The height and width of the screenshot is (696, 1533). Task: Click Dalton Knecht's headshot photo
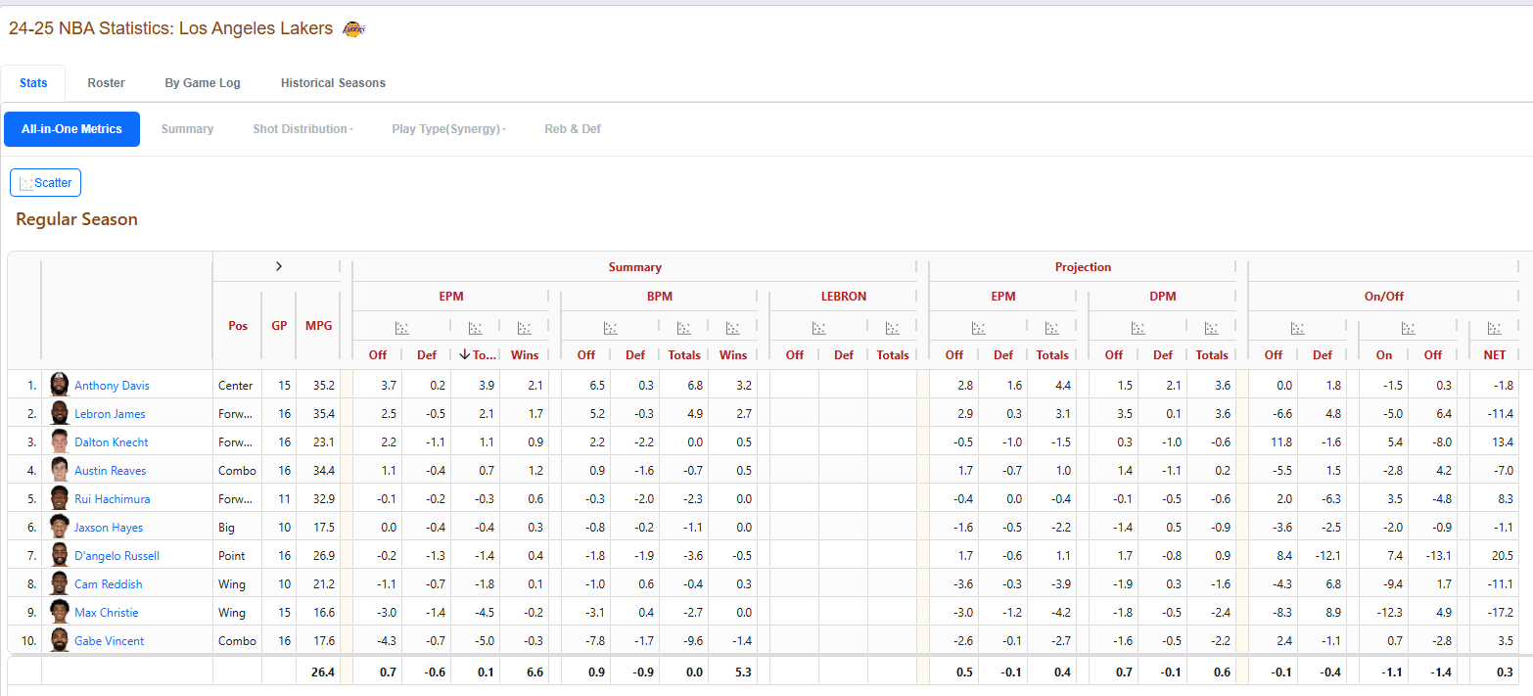point(60,441)
